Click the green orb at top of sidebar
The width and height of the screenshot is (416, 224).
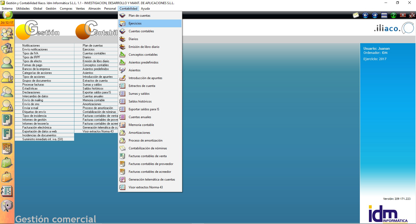8,15
